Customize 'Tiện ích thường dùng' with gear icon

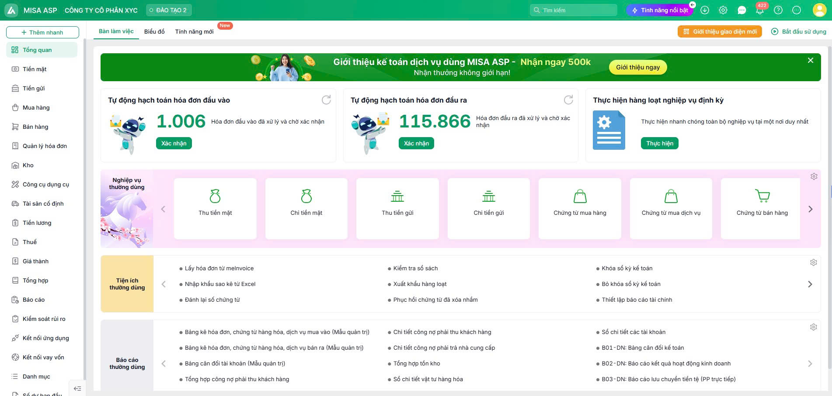[x=813, y=262]
